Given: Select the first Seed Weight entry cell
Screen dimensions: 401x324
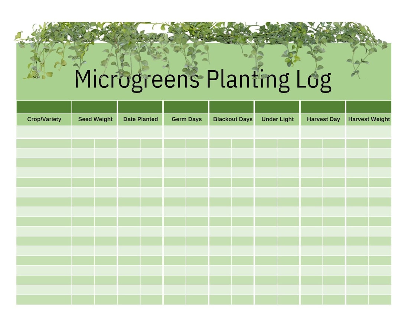Looking at the screenshot, I should pos(95,132).
